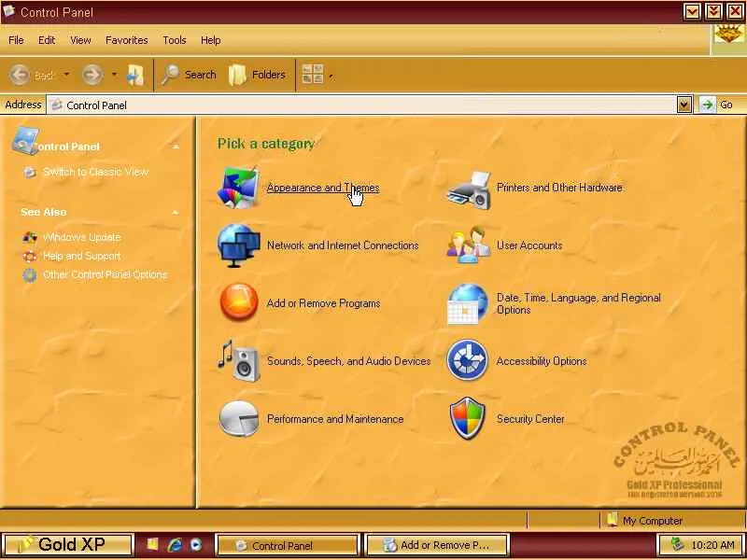Click the show desktop quick launch icon

[x=152, y=544]
